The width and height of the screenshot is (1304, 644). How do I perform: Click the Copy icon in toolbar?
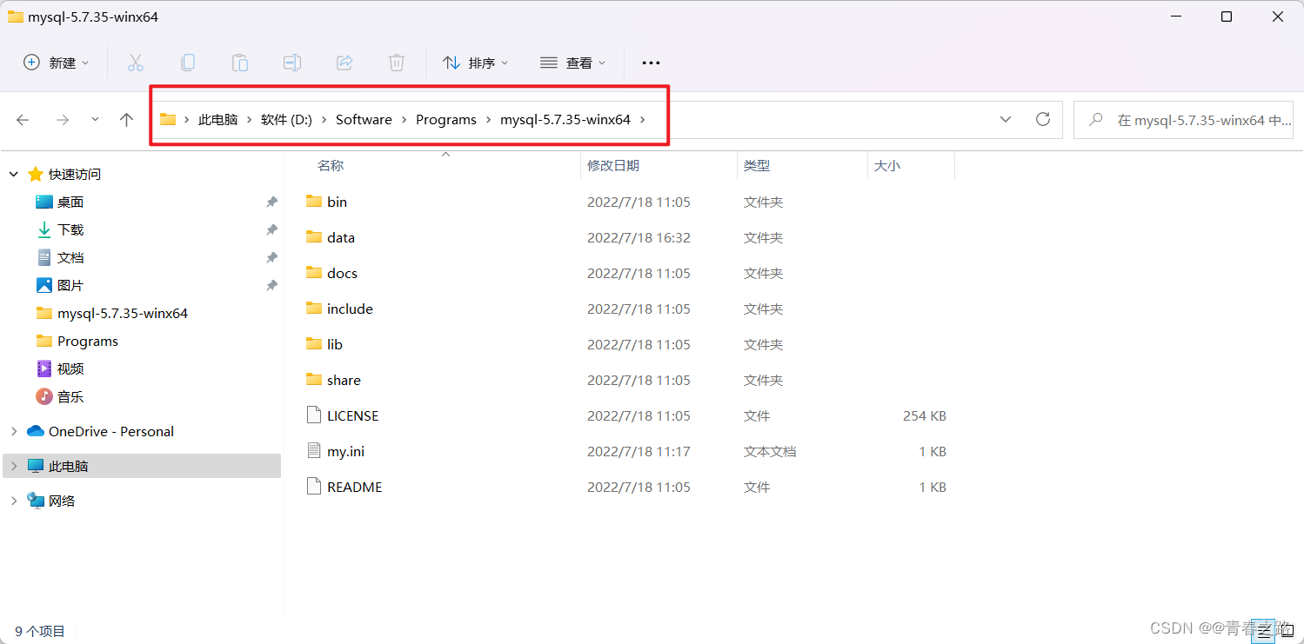(188, 63)
